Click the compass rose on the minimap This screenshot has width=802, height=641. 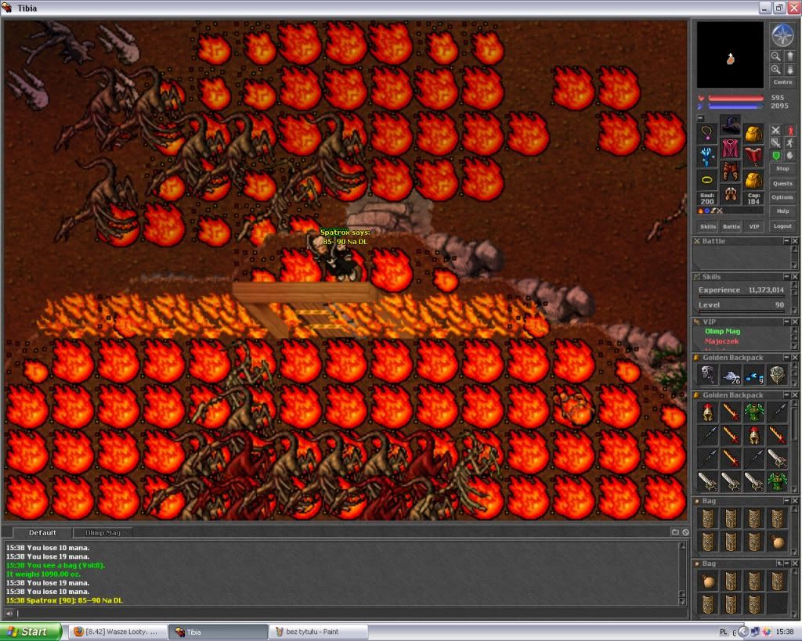coord(782,34)
